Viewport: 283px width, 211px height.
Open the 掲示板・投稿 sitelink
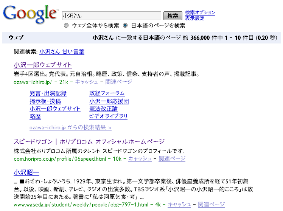coord(45,101)
